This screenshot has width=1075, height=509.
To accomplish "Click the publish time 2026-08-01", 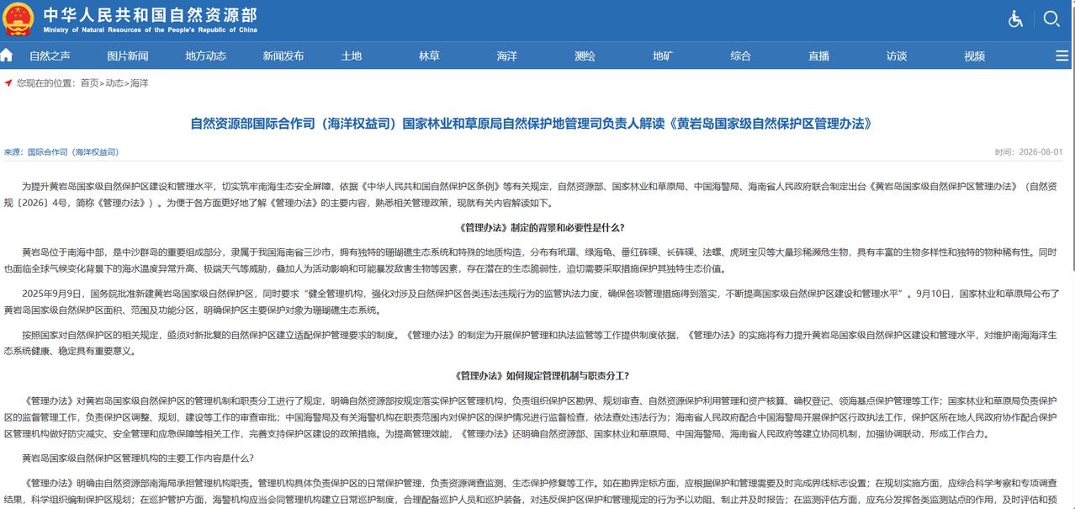I will coord(1040,152).
